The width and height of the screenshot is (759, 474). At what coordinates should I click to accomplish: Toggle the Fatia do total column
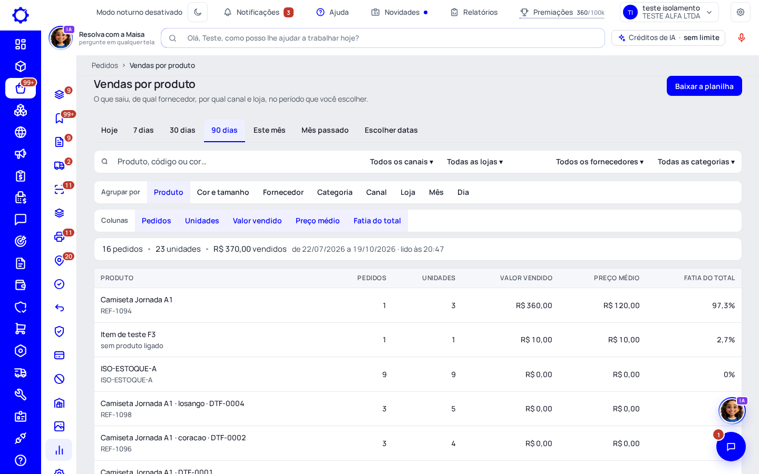(x=377, y=221)
